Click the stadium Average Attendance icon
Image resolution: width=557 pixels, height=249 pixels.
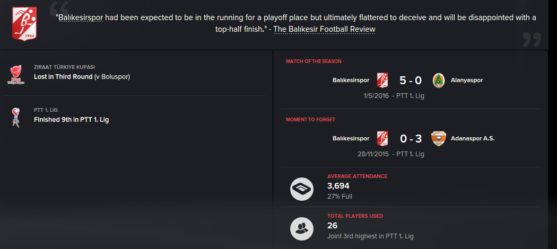coord(302,189)
